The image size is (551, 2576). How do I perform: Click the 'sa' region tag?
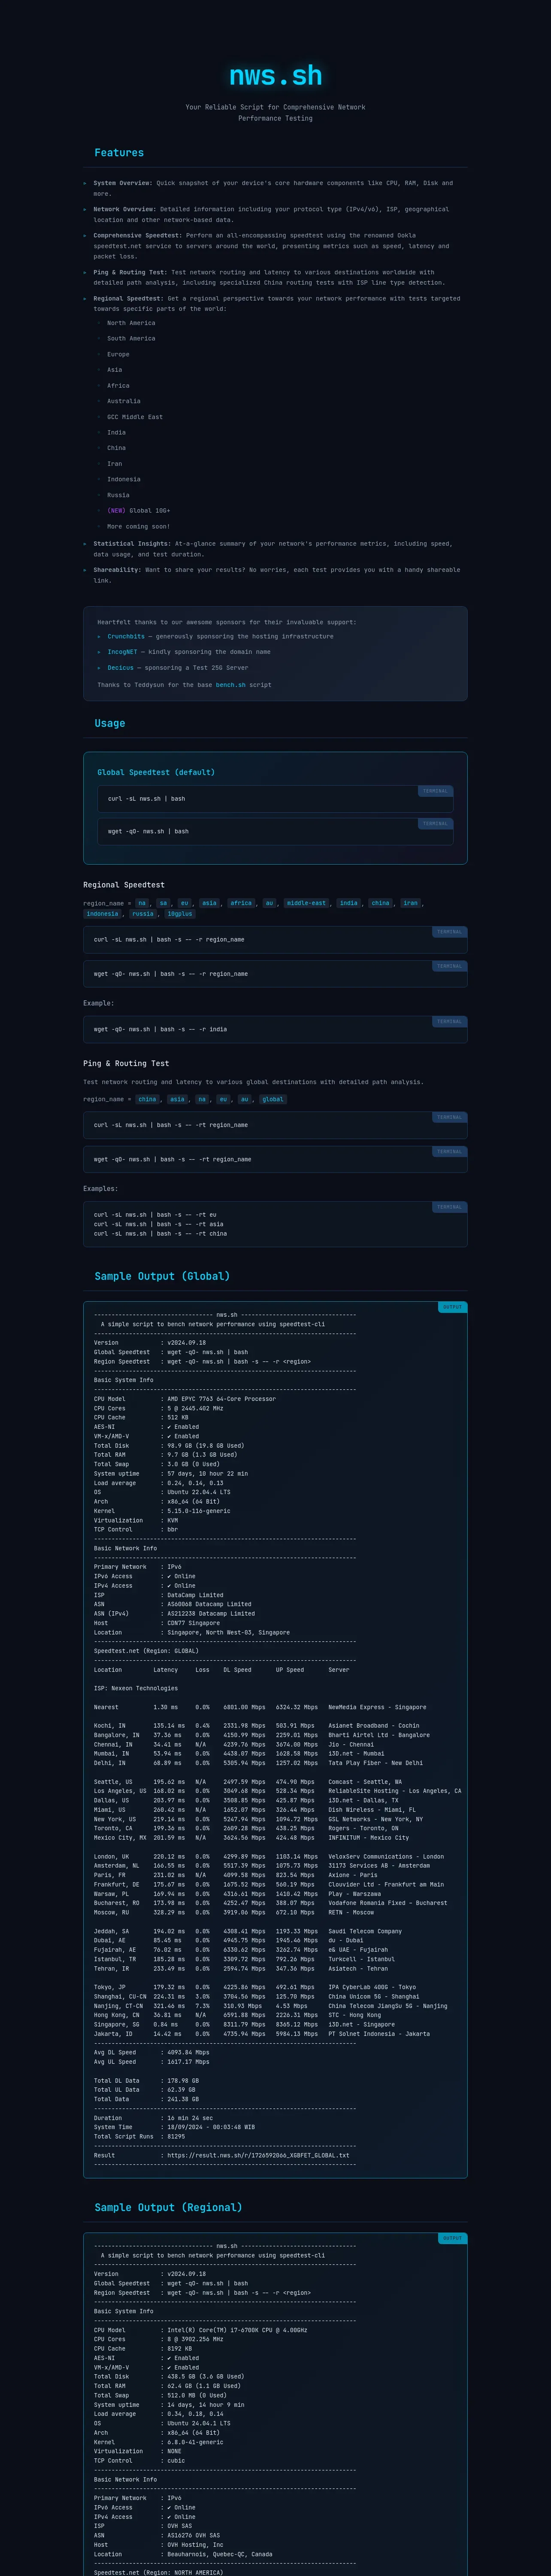pos(164,903)
